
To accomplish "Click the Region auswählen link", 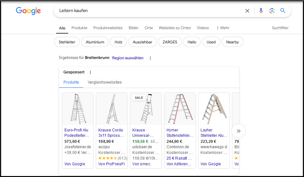I will 128,58.
